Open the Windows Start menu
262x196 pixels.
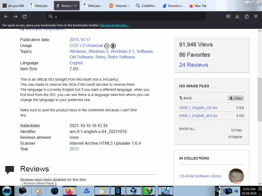(x=7, y=191)
